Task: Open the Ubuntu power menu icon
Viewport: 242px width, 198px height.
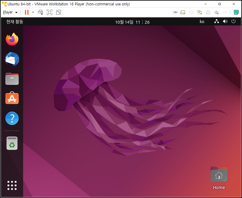Action: [x=233, y=21]
